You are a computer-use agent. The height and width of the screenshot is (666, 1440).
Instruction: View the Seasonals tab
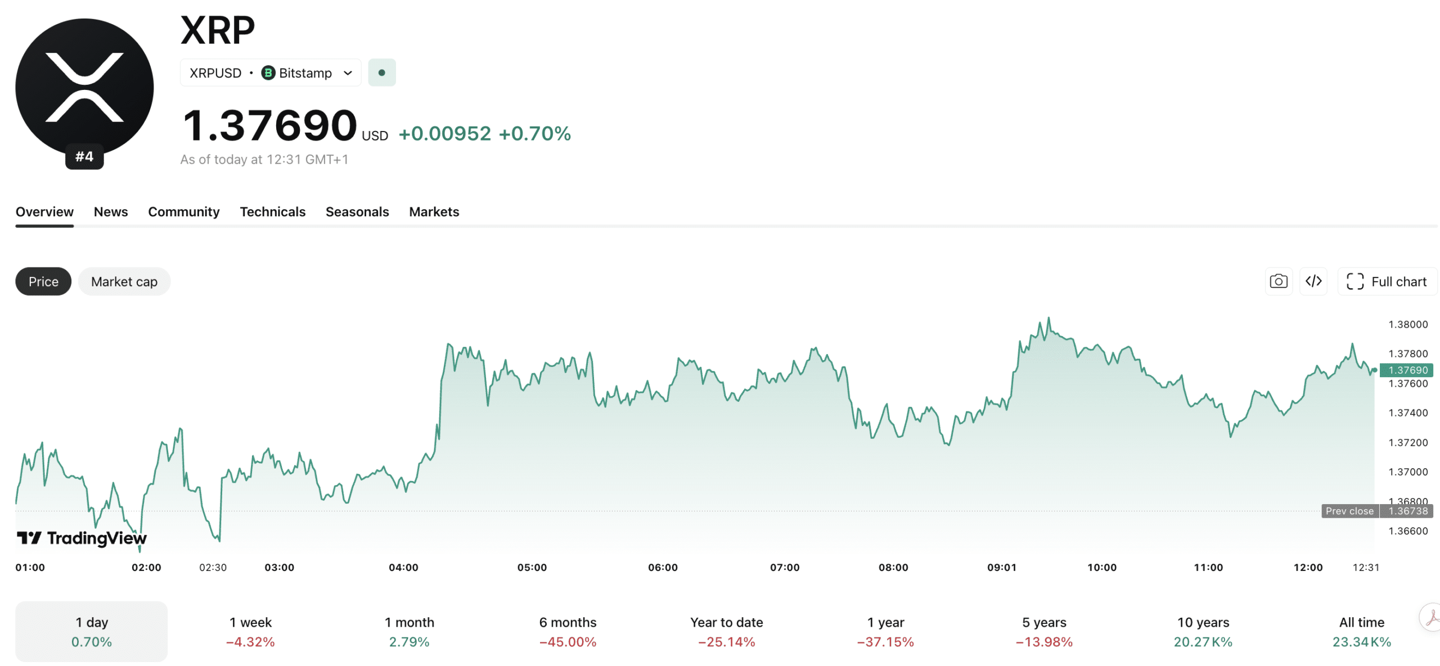click(x=357, y=212)
